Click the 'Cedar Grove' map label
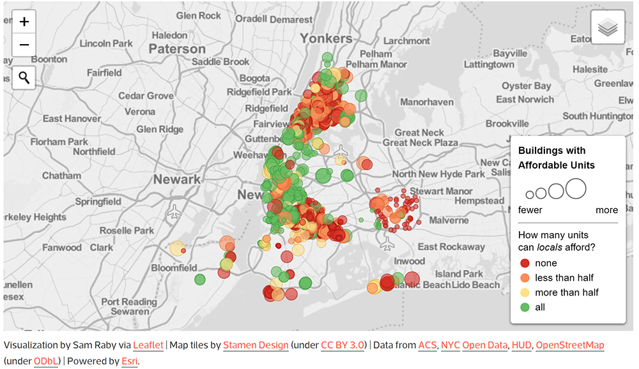The image size is (639, 369). coord(146,96)
